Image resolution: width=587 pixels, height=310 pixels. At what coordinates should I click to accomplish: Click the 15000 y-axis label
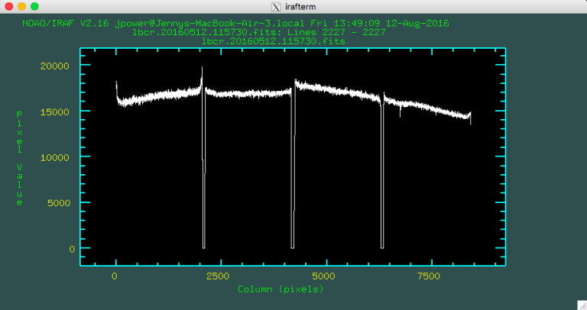click(55, 112)
